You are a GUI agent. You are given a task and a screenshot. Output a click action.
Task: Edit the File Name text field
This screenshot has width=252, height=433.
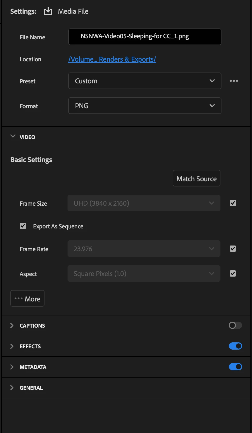tap(145, 37)
